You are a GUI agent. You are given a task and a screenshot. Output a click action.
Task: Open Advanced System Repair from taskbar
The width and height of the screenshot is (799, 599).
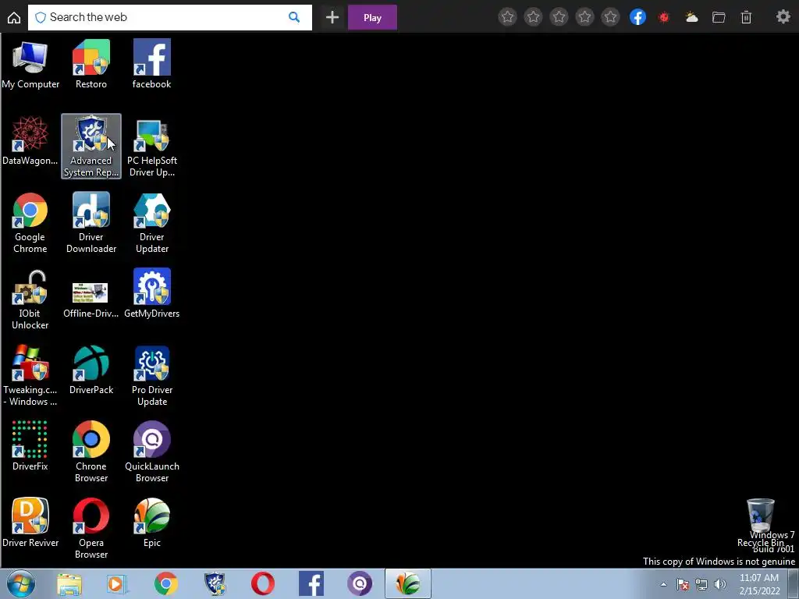[214, 584]
